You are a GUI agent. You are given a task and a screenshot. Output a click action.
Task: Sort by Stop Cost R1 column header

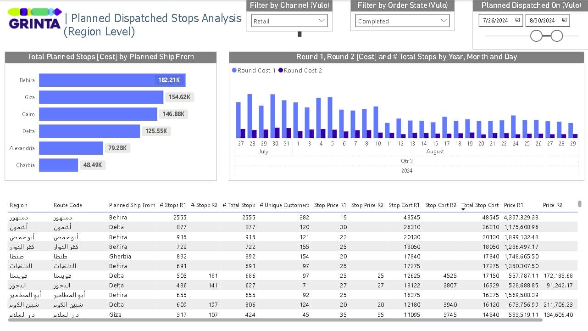(404, 205)
